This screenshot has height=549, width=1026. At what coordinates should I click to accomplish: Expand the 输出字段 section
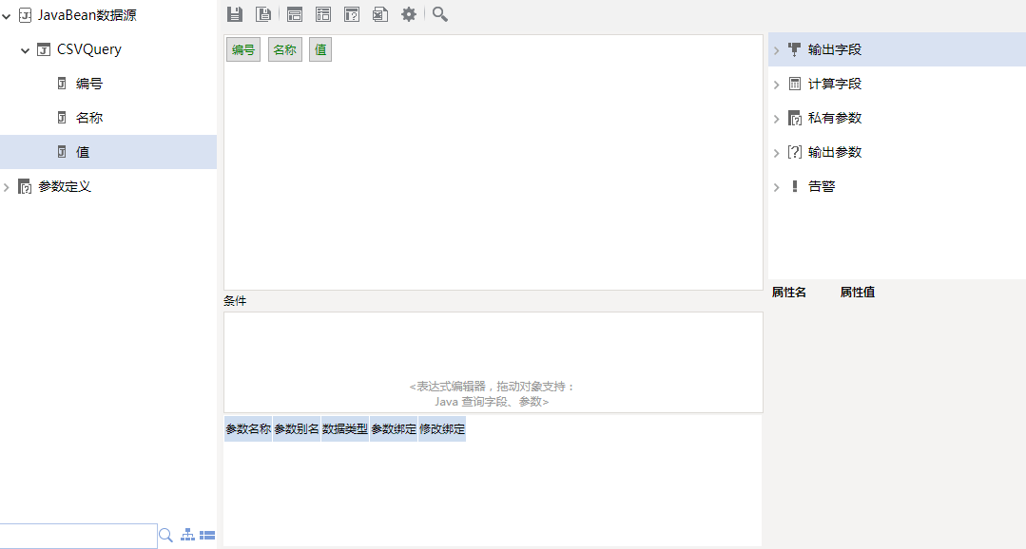[777, 50]
